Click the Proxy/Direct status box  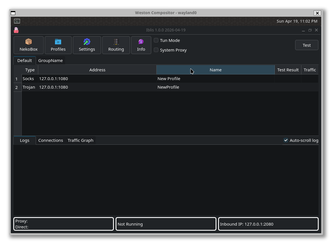[63, 224]
